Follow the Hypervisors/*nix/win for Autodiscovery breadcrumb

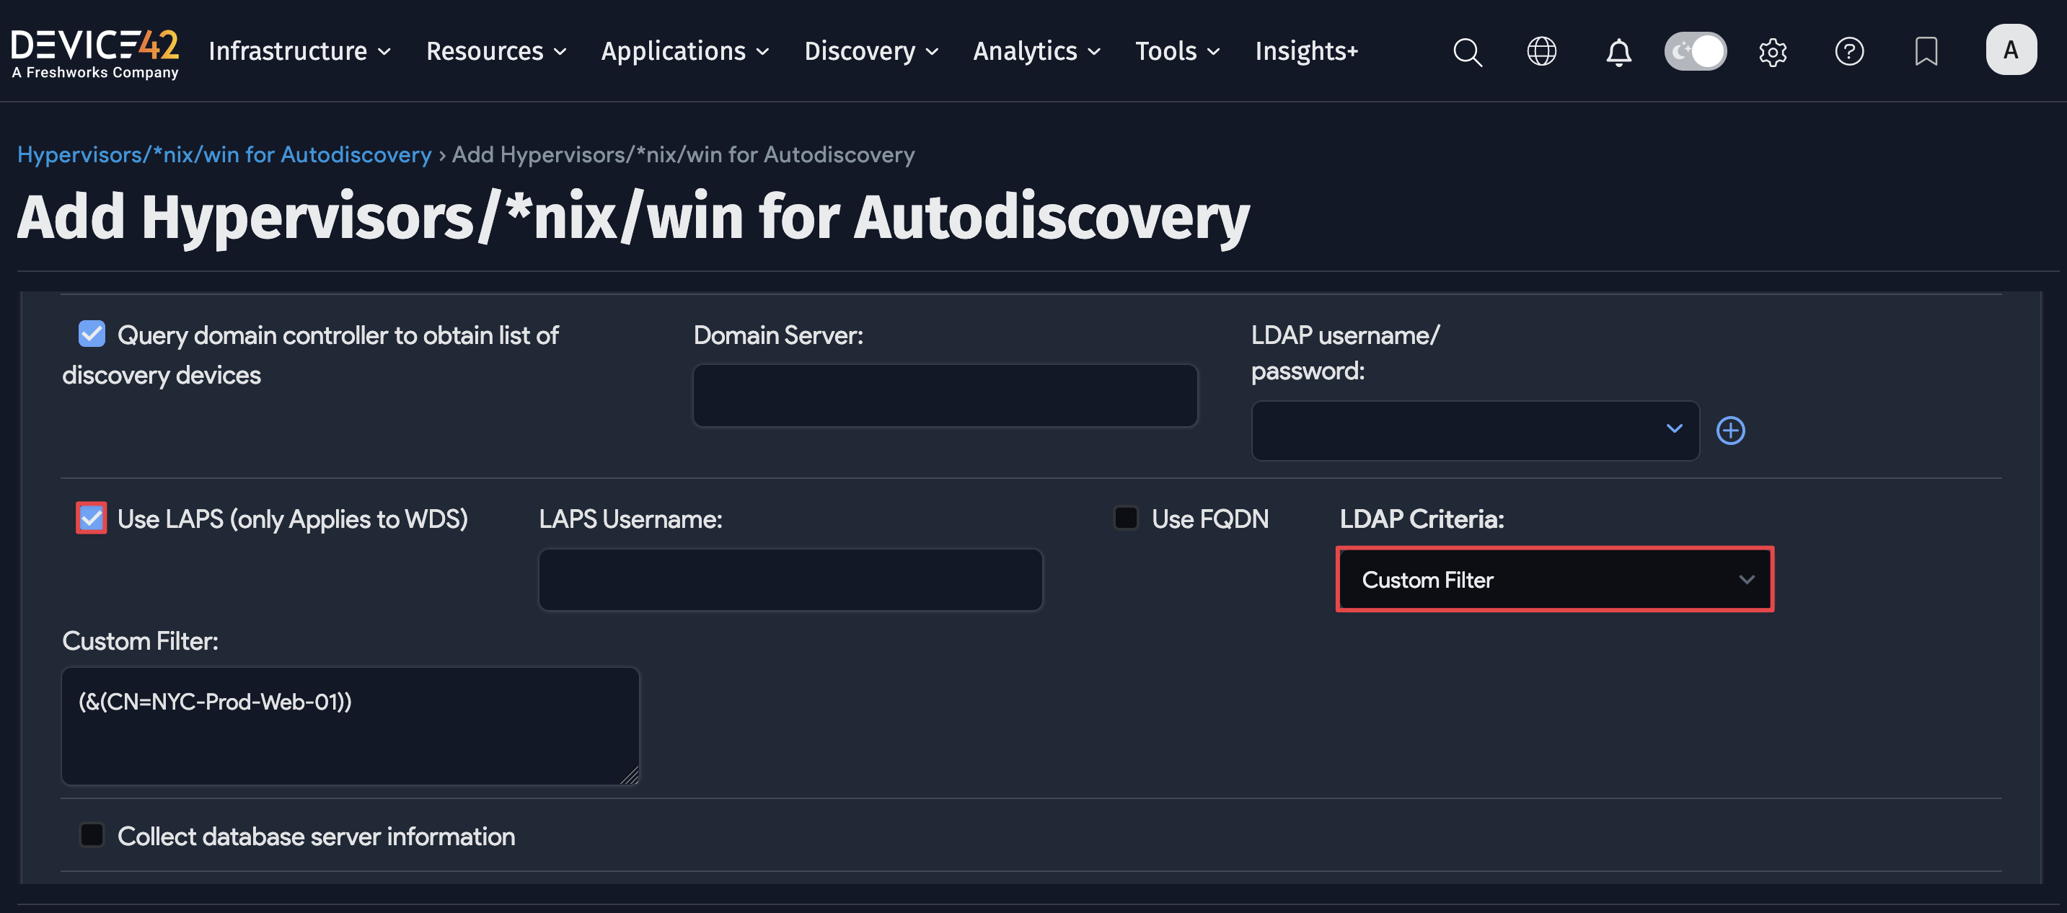tap(225, 154)
